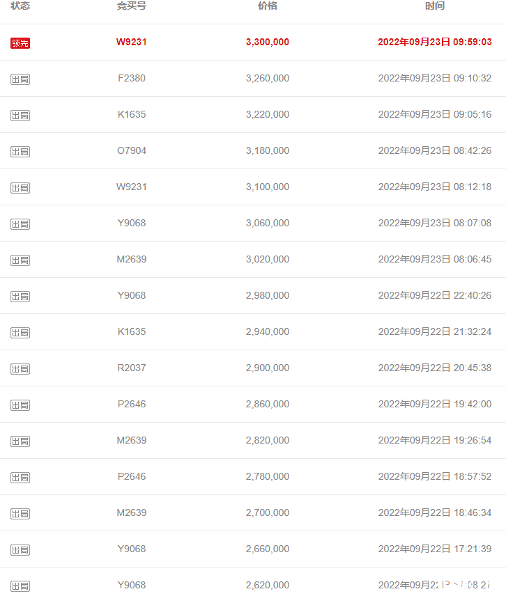Click the leading price 3,300,000
This screenshot has height=603, width=506.
268,42
